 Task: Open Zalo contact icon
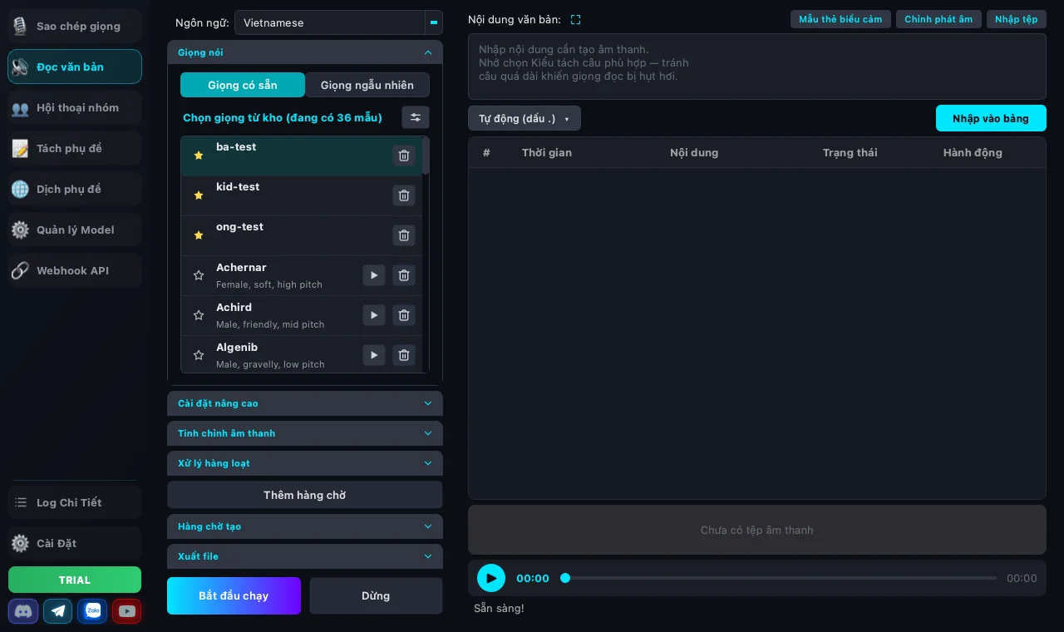(x=93, y=611)
